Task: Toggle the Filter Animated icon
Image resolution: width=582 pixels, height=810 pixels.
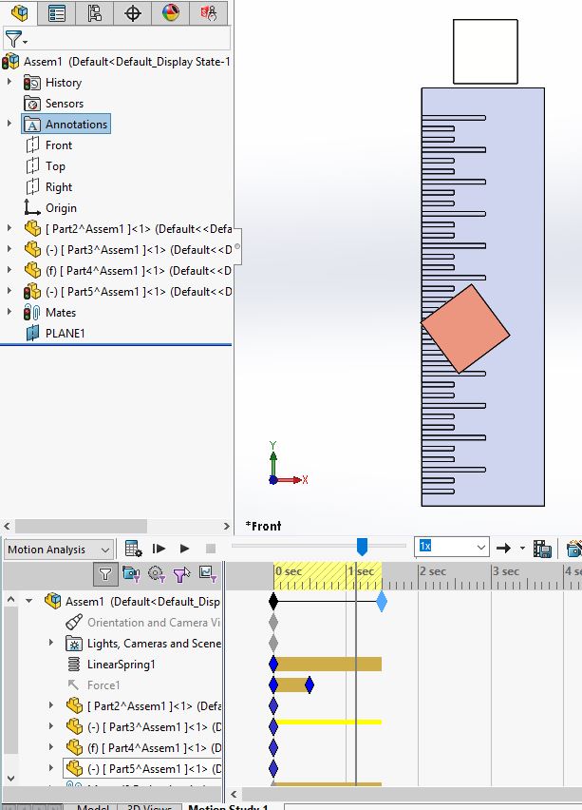Action: 131,574
